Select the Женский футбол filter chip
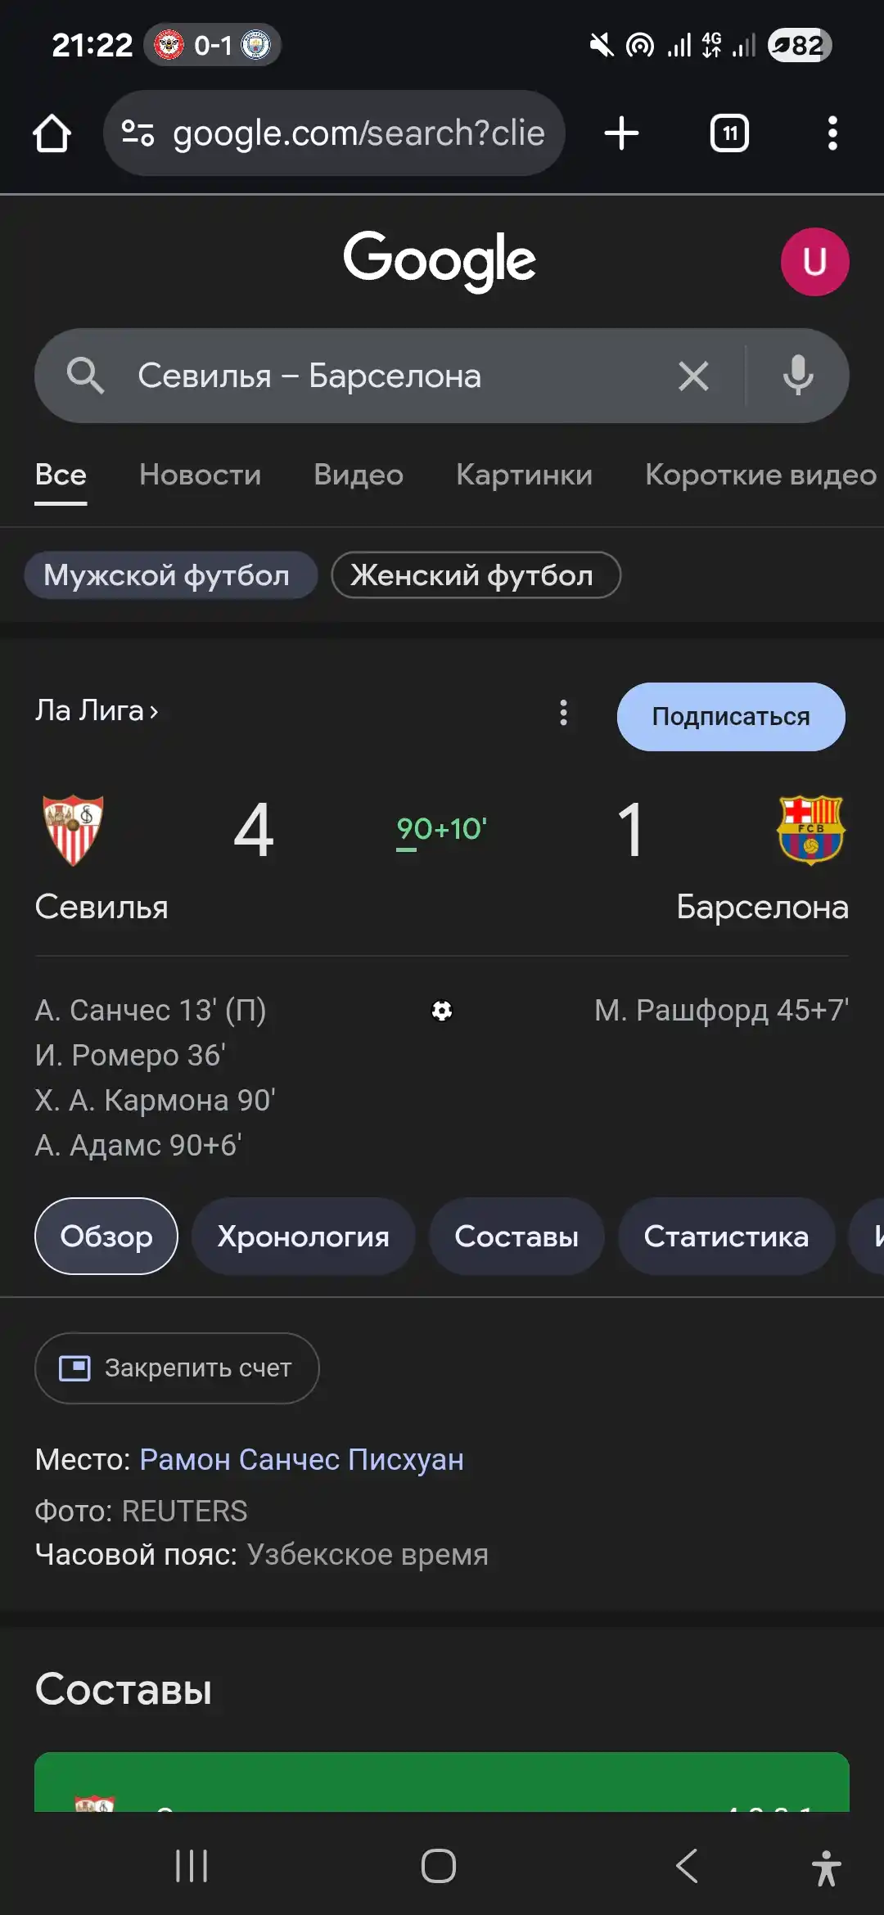The height and width of the screenshot is (1915, 884). pyautogui.click(x=476, y=575)
